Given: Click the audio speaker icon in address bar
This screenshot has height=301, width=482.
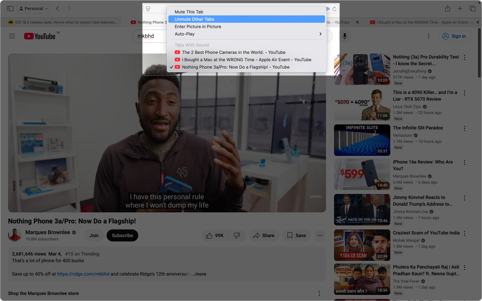Looking at the screenshot, I should (328, 9).
